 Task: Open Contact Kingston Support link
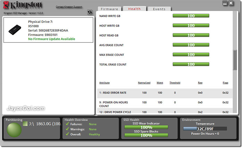pyautogui.click(x=69, y=7)
